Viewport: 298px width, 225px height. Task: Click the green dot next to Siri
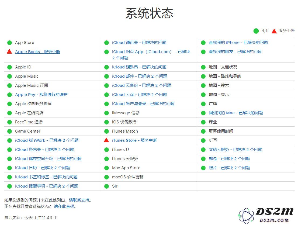(x=107, y=186)
